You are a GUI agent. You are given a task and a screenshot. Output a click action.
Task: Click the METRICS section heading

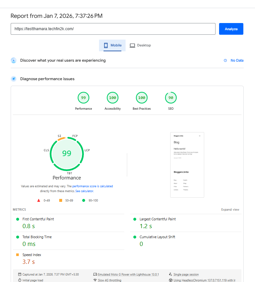tap(19, 210)
